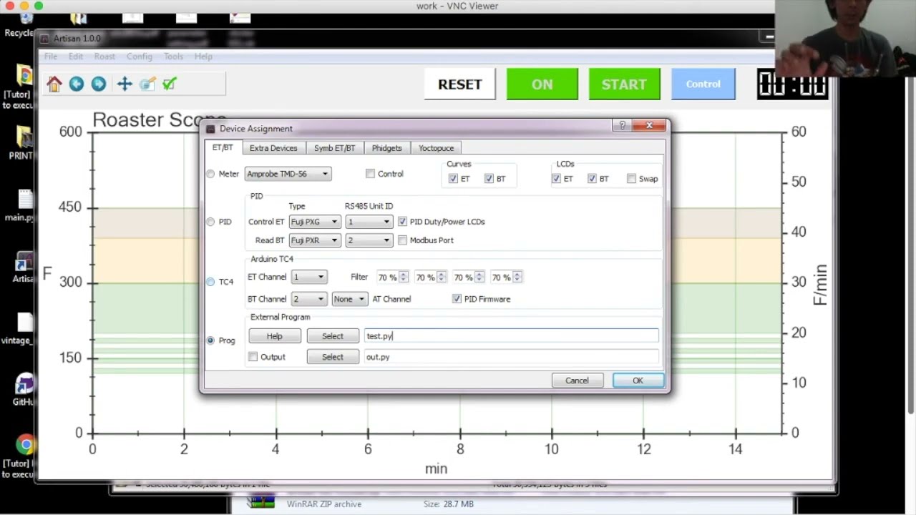Open the GitHub desktop shortcut
The image size is (916, 515).
(x=25, y=383)
